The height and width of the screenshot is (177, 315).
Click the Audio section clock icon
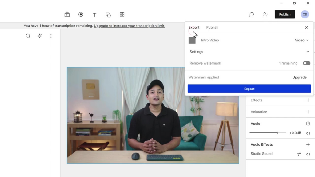tap(308, 124)
